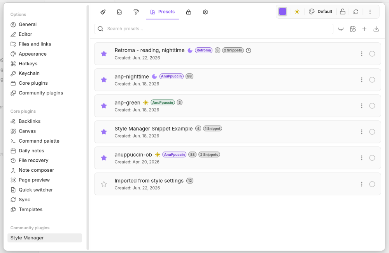Screen dimensions: 389x253
Task: Open the code file (CSS snippets) tab
Action: click(x=119, y=12)
